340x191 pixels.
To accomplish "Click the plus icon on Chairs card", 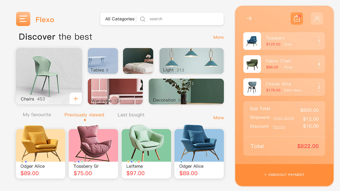I will [76, 99].
